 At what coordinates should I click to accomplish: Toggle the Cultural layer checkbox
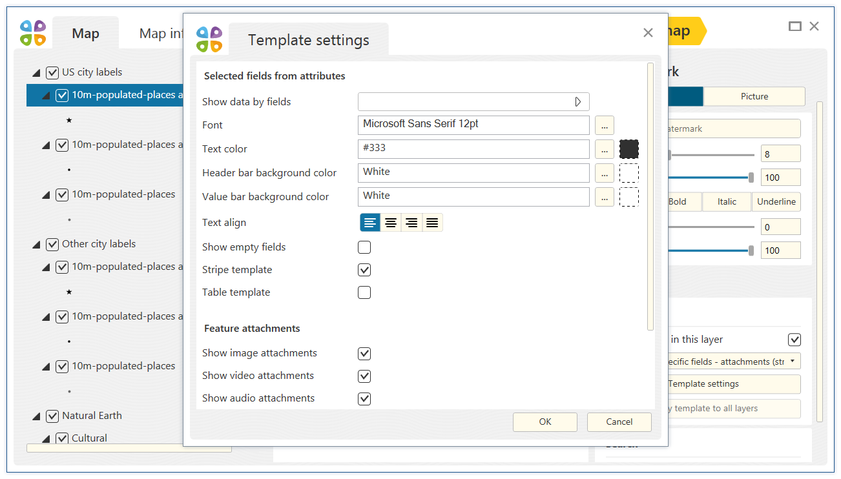coord(62,438)
